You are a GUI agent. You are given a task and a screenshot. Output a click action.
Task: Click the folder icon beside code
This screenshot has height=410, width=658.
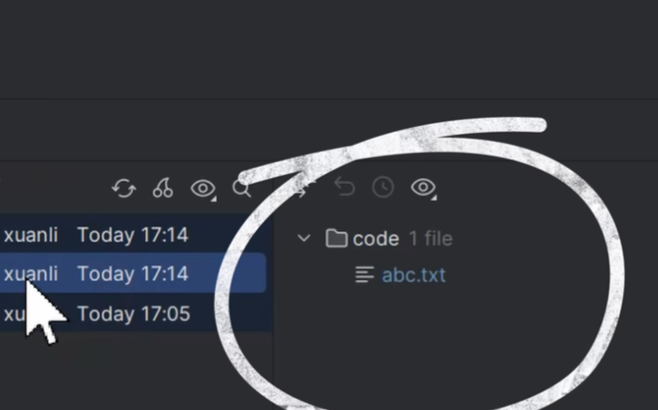coord(336,238)
